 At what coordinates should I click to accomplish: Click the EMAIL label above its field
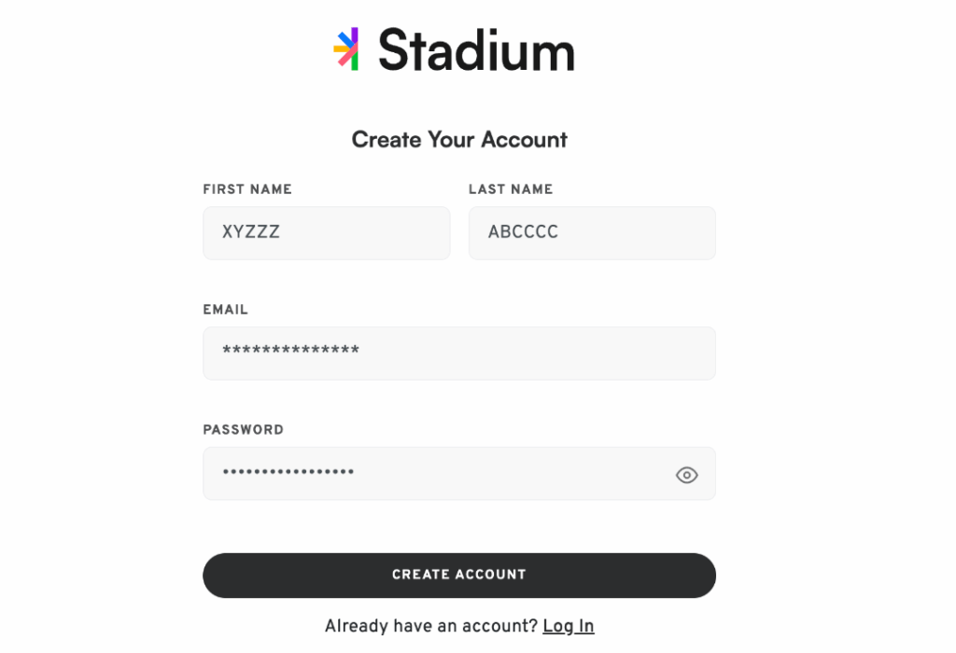pyautogui.click(x=226, y=309)
